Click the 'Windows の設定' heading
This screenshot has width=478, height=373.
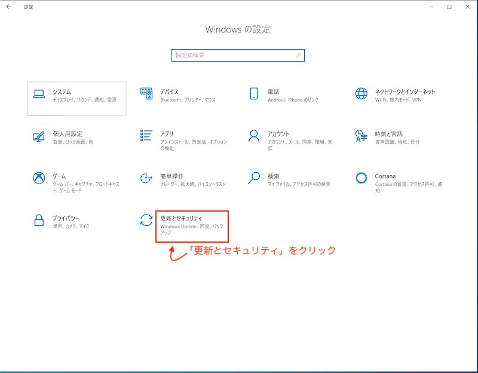tap(238, 29)
